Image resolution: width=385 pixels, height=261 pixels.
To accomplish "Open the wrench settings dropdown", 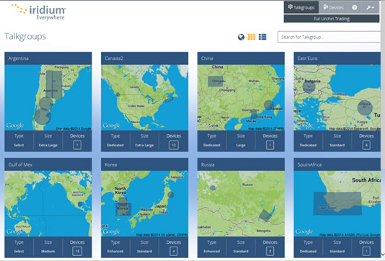I will pos(370,8).
